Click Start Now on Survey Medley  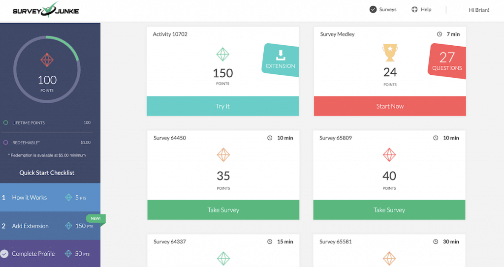pos(390,106)
